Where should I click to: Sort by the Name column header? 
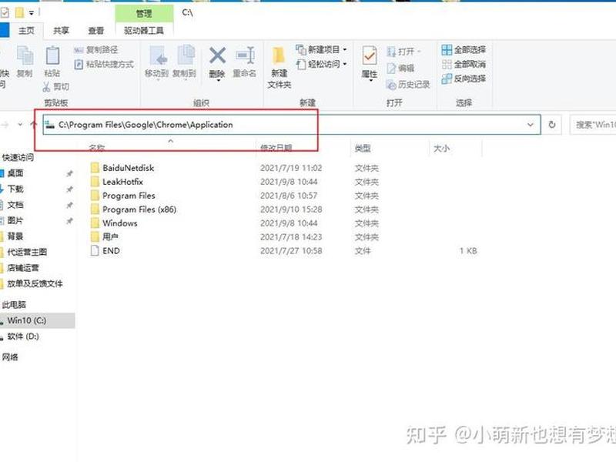[x=97, y=148]
